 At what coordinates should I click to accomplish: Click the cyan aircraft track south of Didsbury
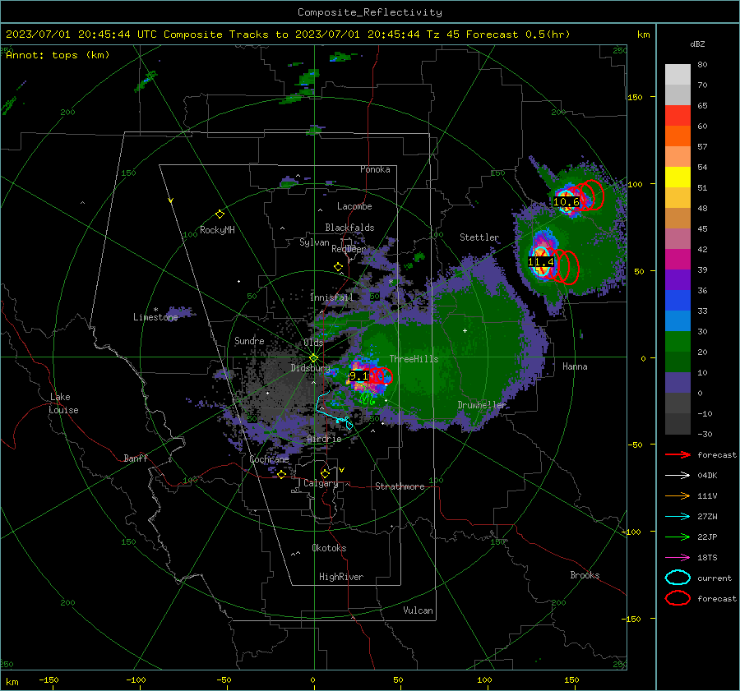coord(334,409)
